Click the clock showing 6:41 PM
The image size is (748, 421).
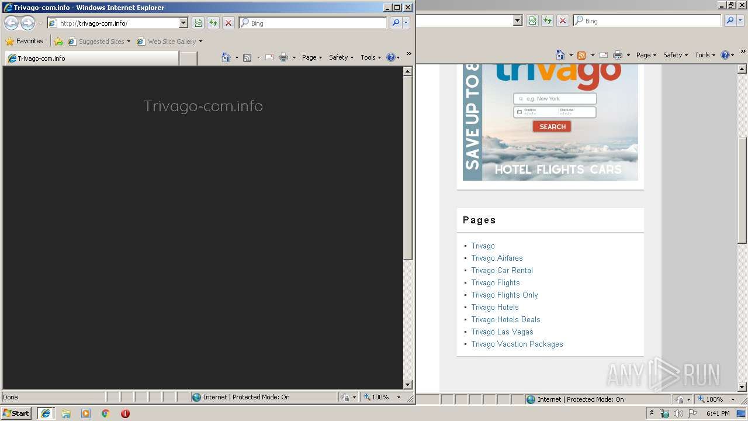tap(718, 413)
